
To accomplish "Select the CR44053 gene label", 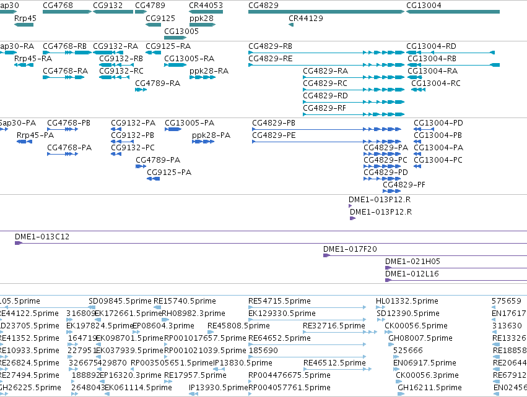I will tap(206, 6).
